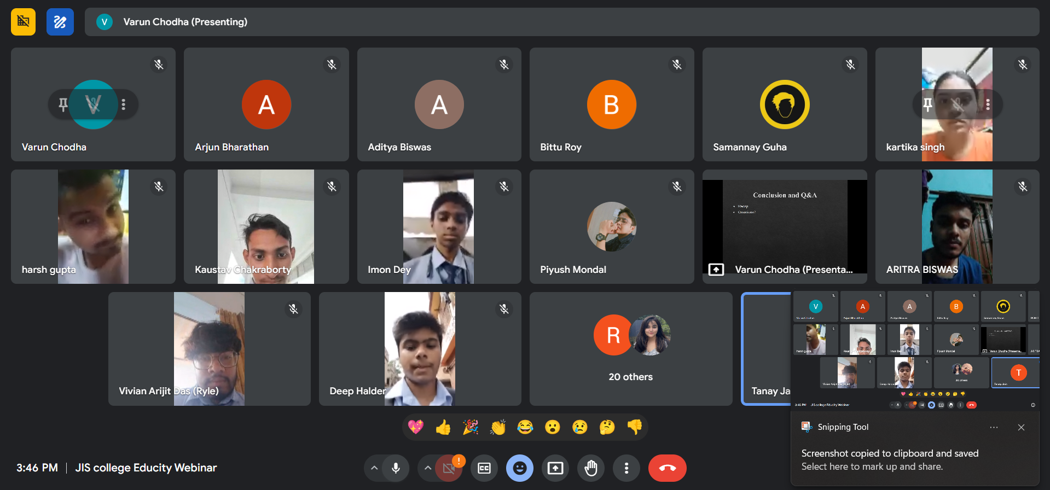Open the three-dot more options menu
This screenshot has height=490, width=1050.
[x=626, y=468]
